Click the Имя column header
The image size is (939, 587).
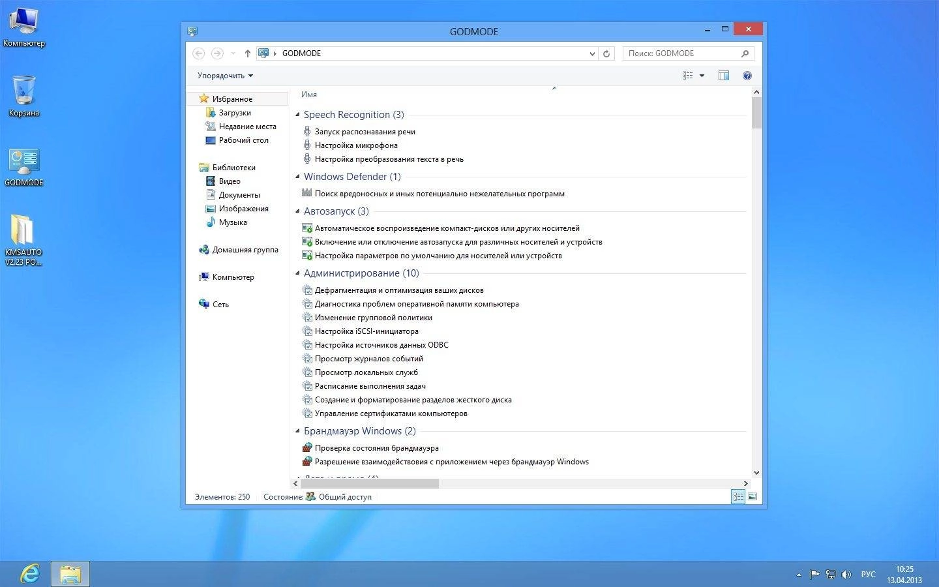point(309,95)
